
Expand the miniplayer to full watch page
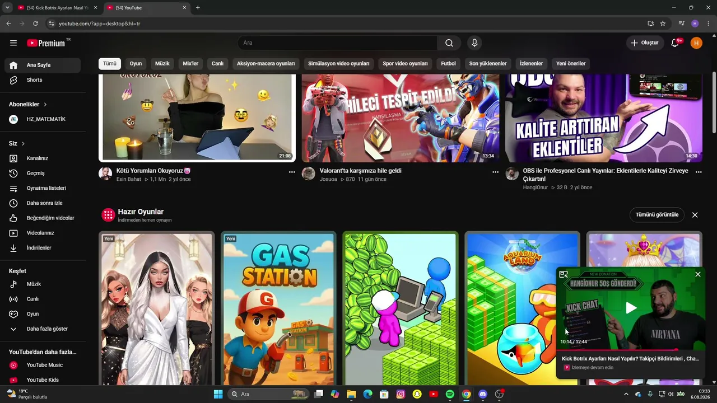click(564, 274)
